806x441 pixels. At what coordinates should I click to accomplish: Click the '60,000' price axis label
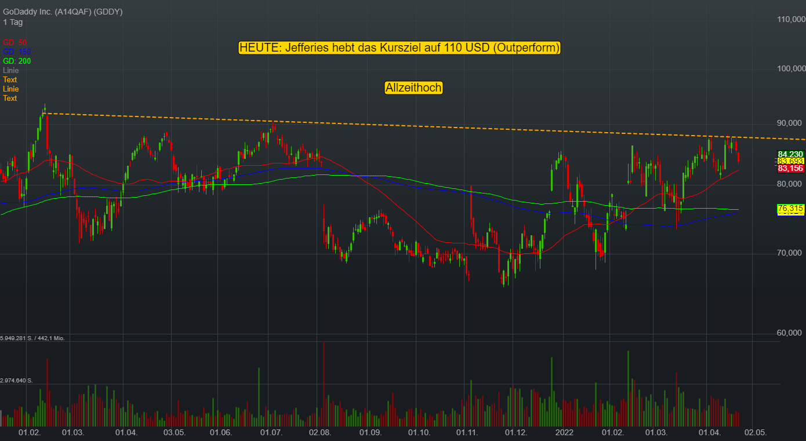tap(790, 333)
